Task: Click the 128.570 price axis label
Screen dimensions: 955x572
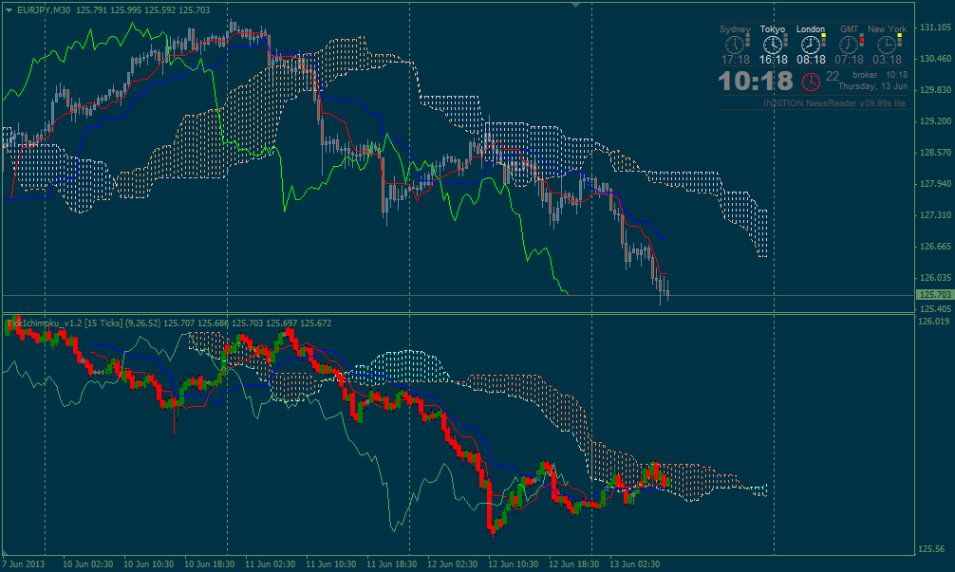Action: click(x=935, y=152)
